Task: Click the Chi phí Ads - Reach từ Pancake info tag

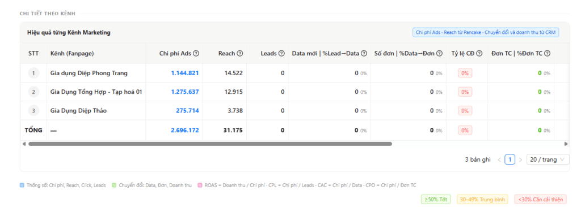Action: 486,33
